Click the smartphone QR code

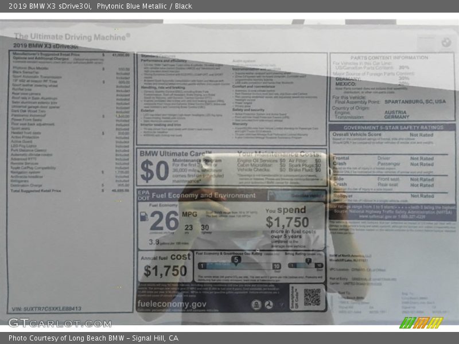pyautogui.click(x=312, y=297)
